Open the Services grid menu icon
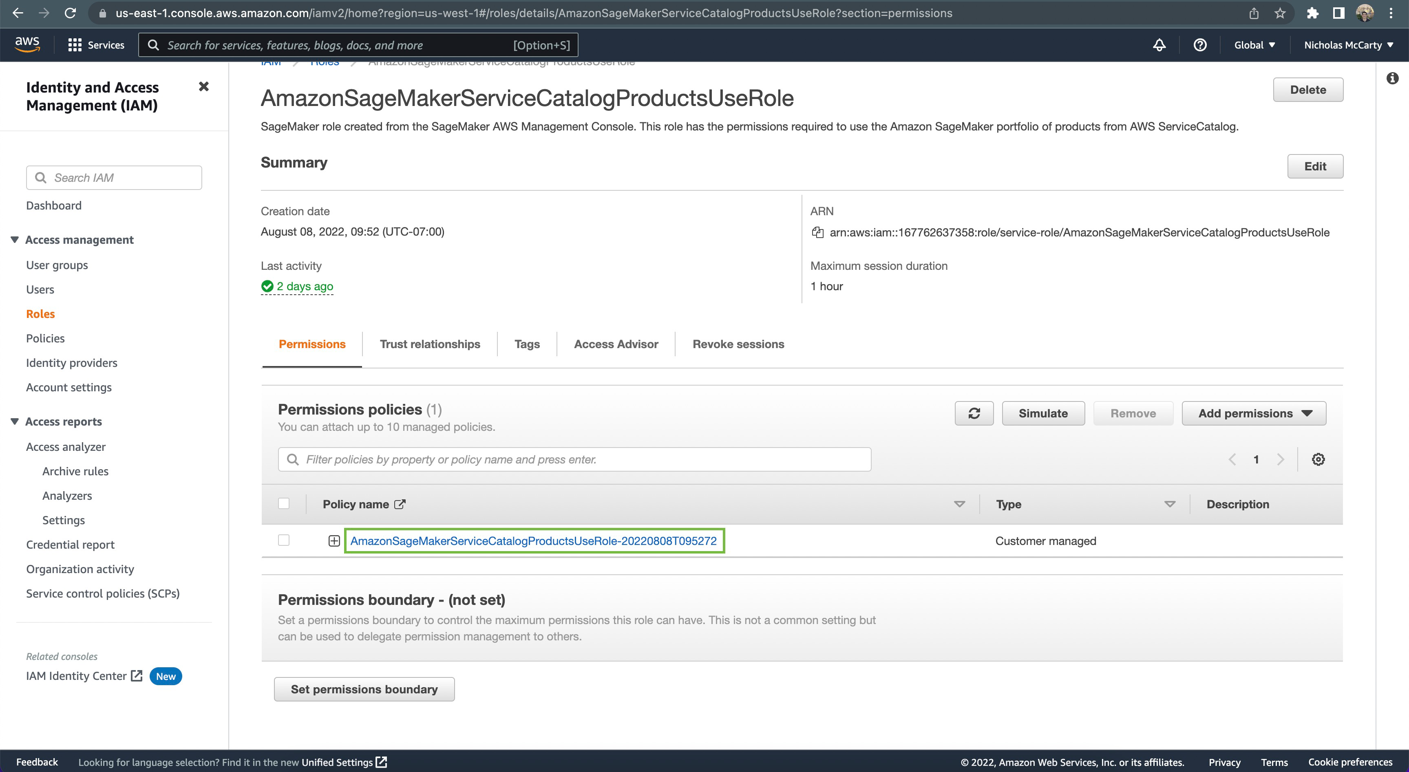Screen dimensions: 1409x772 click(75, 45)
